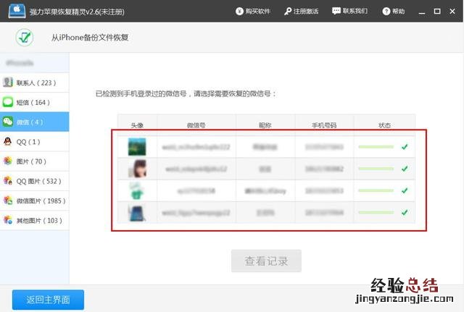464x312 pixels.
Task: Select the green cartoon avatar account
Action: pos(137,190)
